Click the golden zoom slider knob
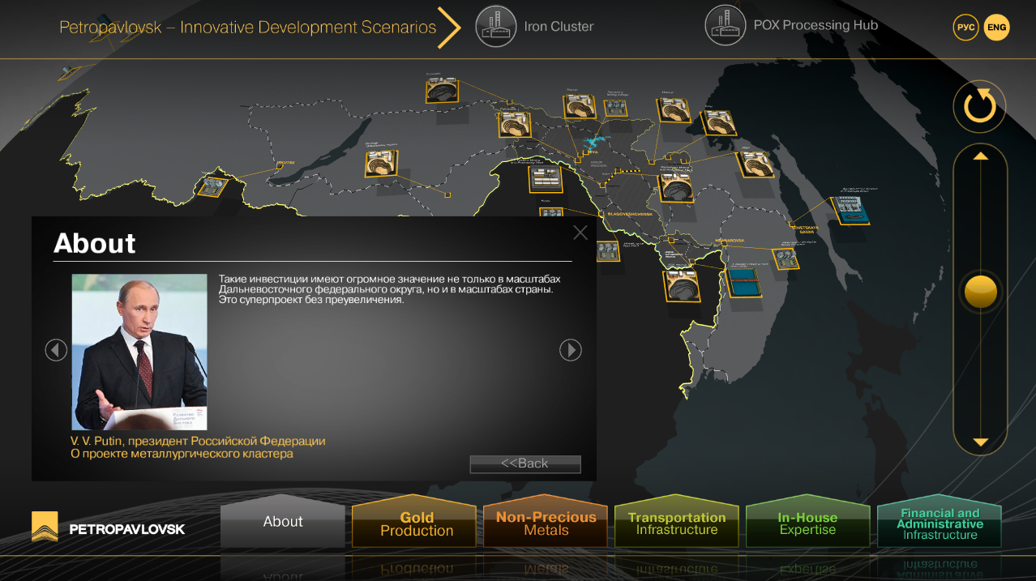Screen dimensions: 1036x581 tap(981, 292)
